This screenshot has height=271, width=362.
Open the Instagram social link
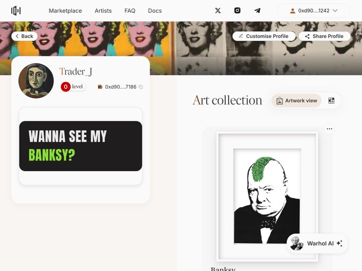tap(237, 11)
